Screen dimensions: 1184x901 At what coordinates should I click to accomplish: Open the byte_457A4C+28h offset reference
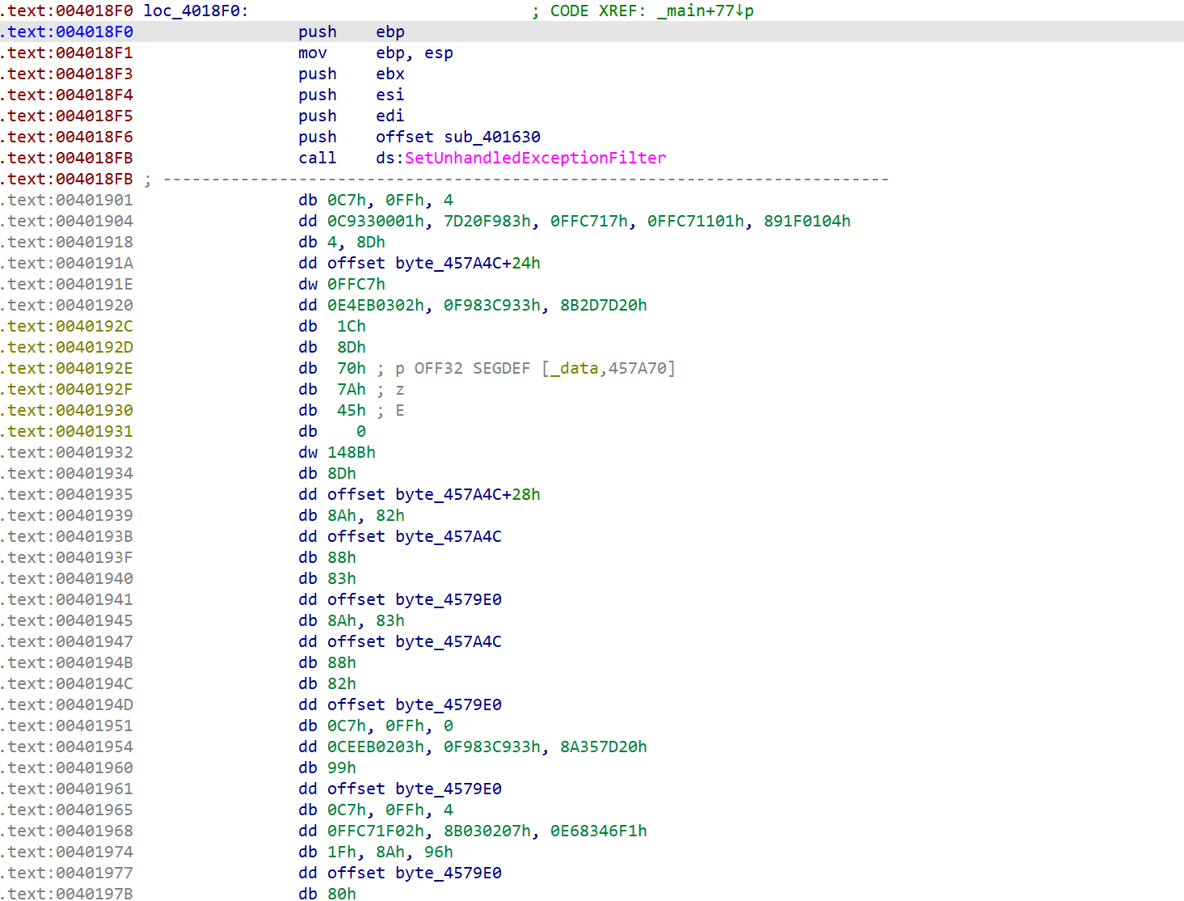[467, 494]
